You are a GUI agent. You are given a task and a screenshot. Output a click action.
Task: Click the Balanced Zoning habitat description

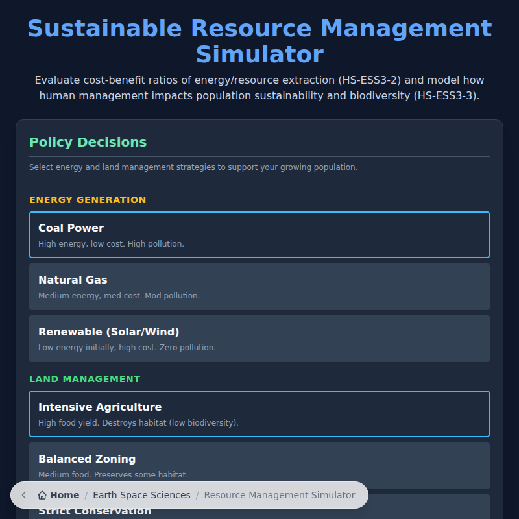tap(112, 474)
